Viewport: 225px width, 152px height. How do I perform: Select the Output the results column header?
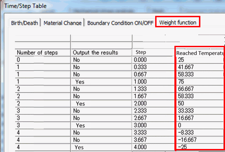coord(95,53)
